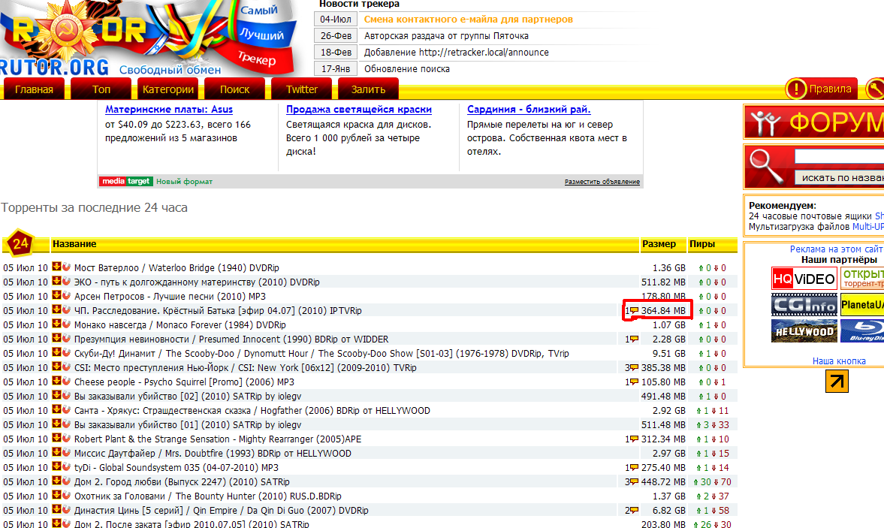This screenshot has height=528, width=884.
Task: Open the Главная menu tab
Action: (x=35, y=89)
